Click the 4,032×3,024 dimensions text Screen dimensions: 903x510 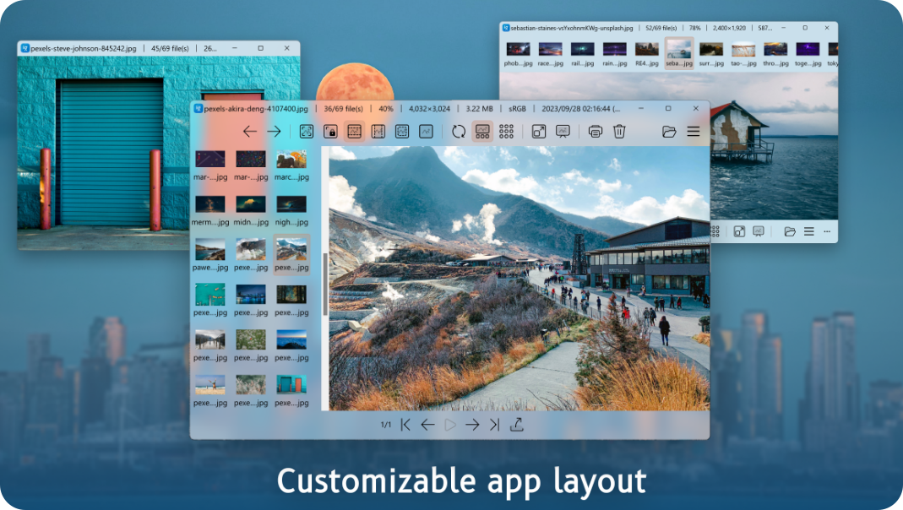pos(430,109)
